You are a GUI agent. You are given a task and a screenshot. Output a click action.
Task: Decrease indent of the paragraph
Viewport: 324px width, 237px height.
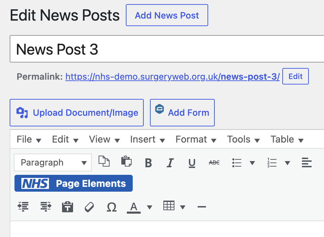pyautogui.click(x=23, y=206)
